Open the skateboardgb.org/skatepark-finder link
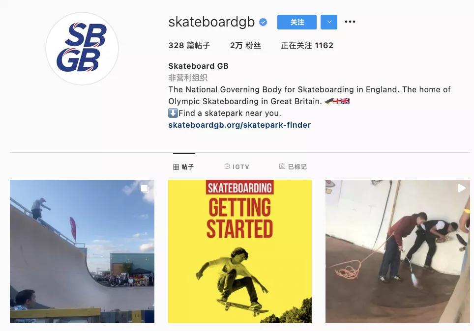The height and width of the screenshot is (331, 474). 239,125
